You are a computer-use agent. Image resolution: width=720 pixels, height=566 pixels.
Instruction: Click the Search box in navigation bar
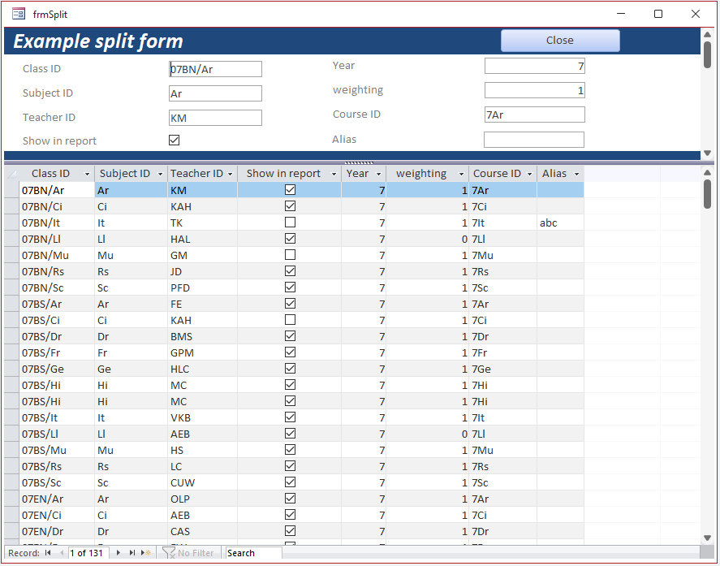click(x=254, y=553)
